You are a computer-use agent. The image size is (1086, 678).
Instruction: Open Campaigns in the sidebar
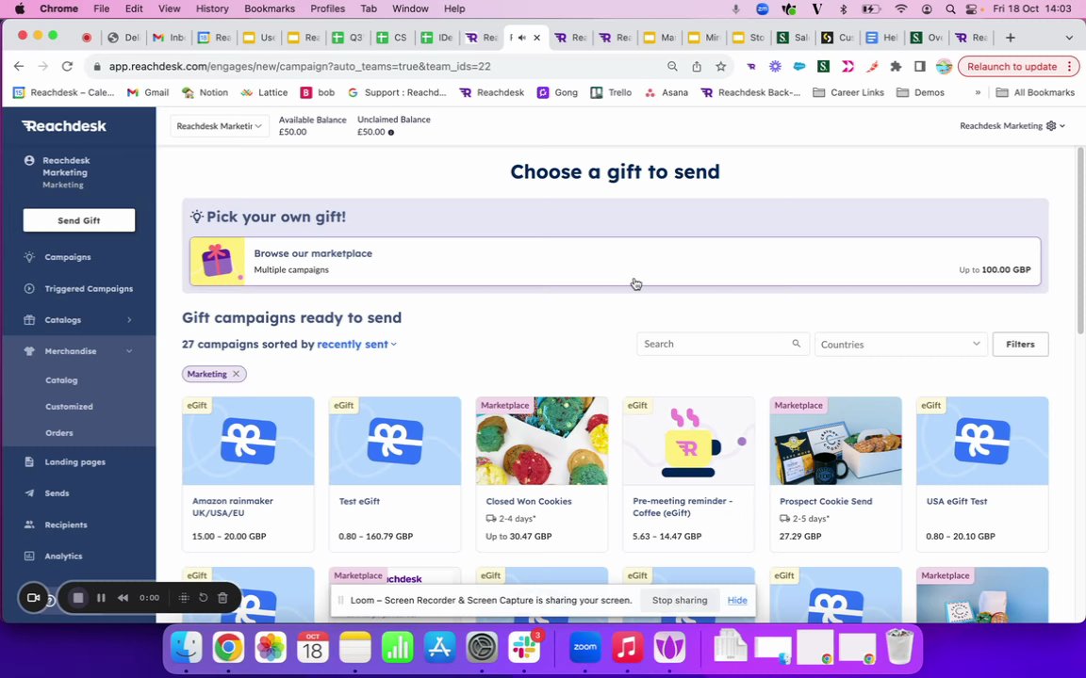67,257
